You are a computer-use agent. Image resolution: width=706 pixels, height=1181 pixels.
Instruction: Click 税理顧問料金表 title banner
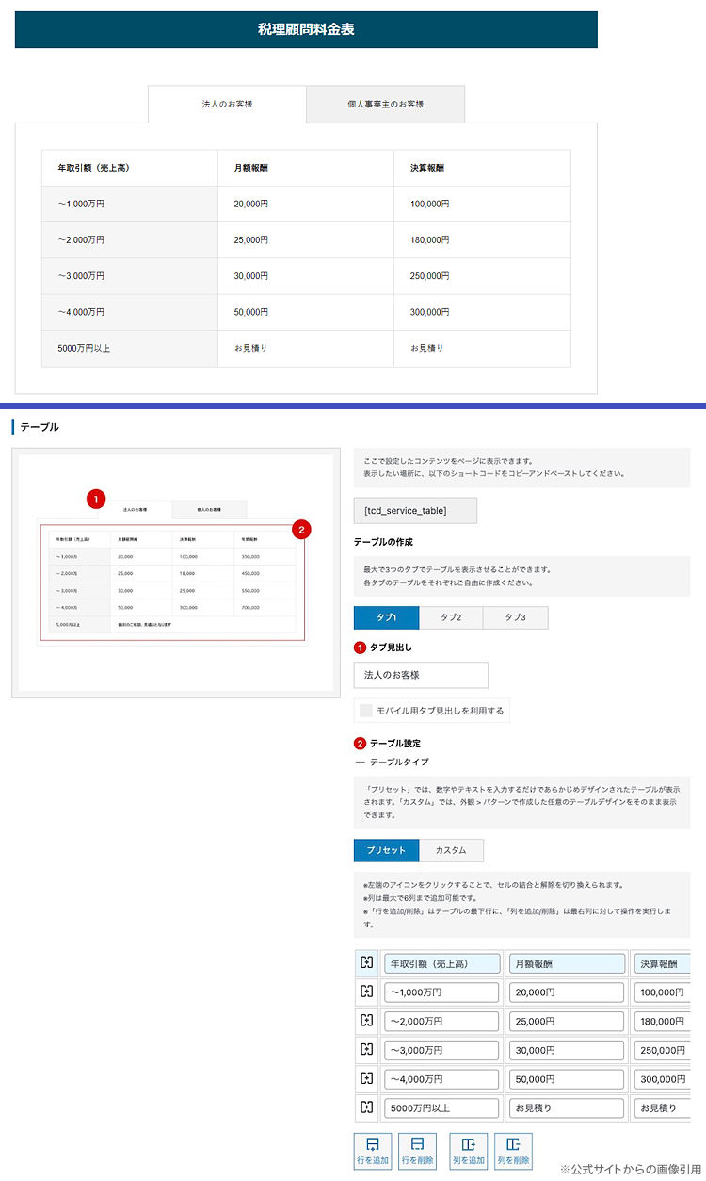click(306, 29)
